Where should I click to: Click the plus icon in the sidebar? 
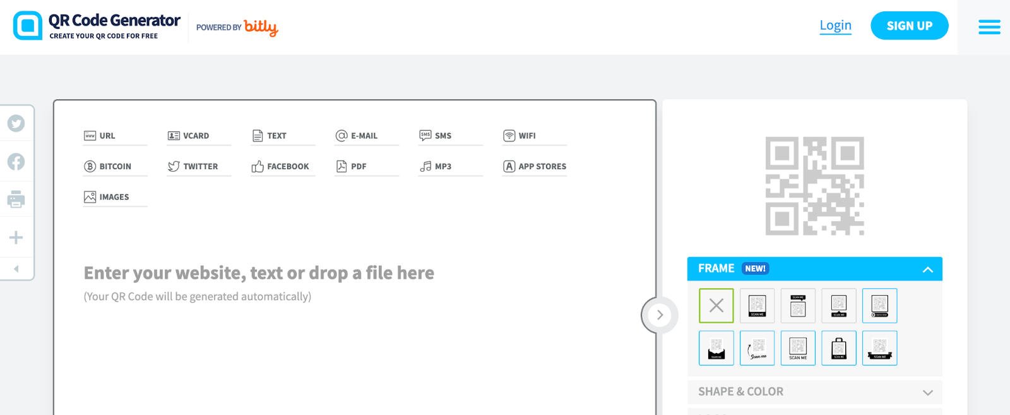(x=16, y=238)
